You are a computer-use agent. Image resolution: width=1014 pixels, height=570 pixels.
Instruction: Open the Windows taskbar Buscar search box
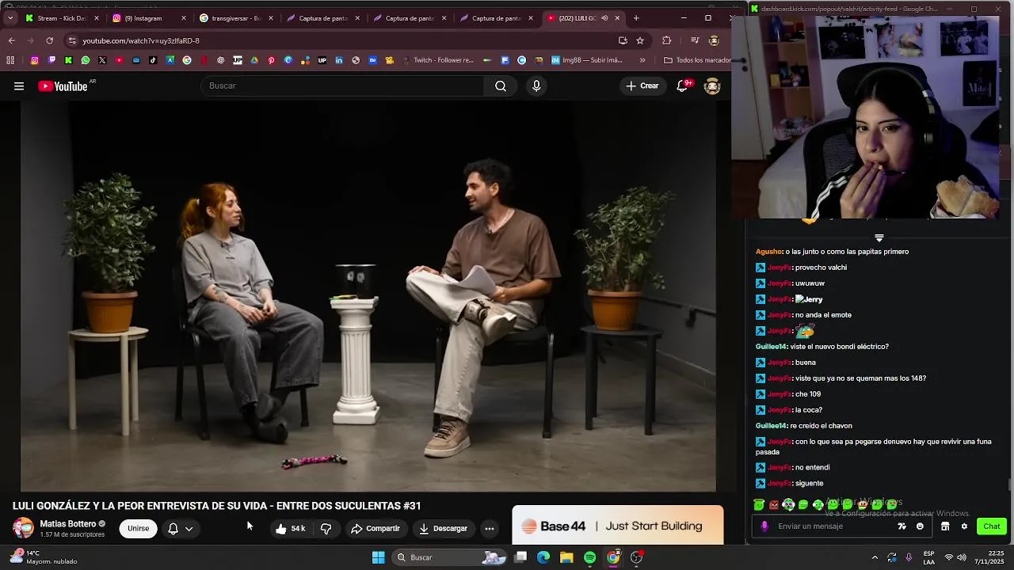(x=450, y=557)
